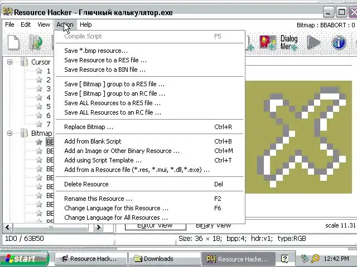
Task: Click the magnifier system tray icon
Action: (x=316, y=258)
